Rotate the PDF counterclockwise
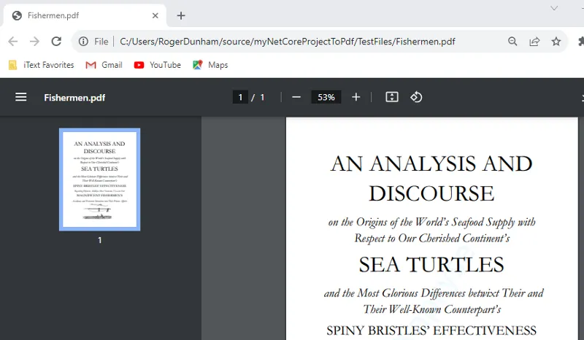Viewport: 584px width, 340px height. coord(416,97)
